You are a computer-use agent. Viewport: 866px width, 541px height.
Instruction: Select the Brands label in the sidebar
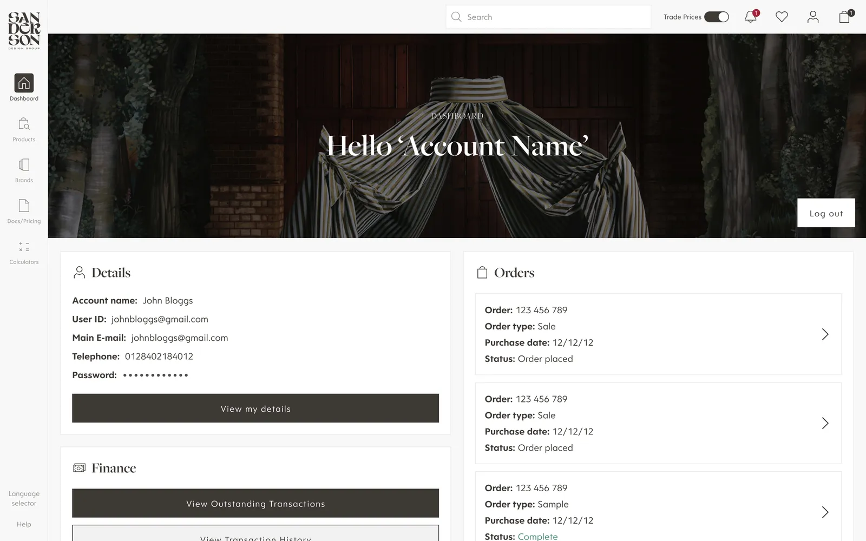tap(24, 180)
